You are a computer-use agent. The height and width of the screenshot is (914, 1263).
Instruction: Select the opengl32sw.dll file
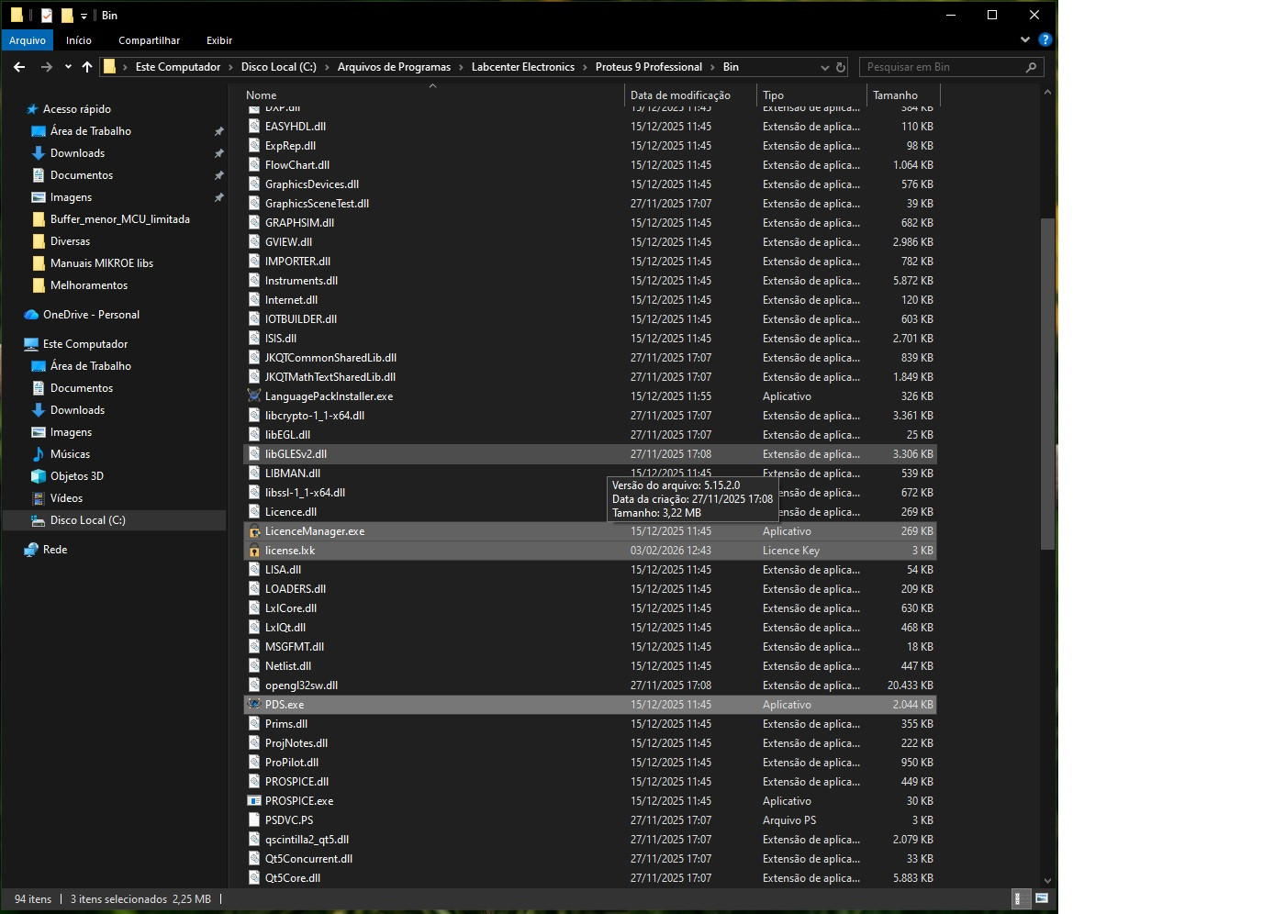point(589,685)
